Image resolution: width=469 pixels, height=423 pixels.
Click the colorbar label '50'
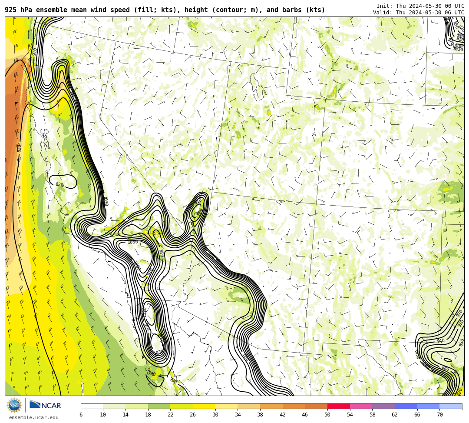pos(327,415)
